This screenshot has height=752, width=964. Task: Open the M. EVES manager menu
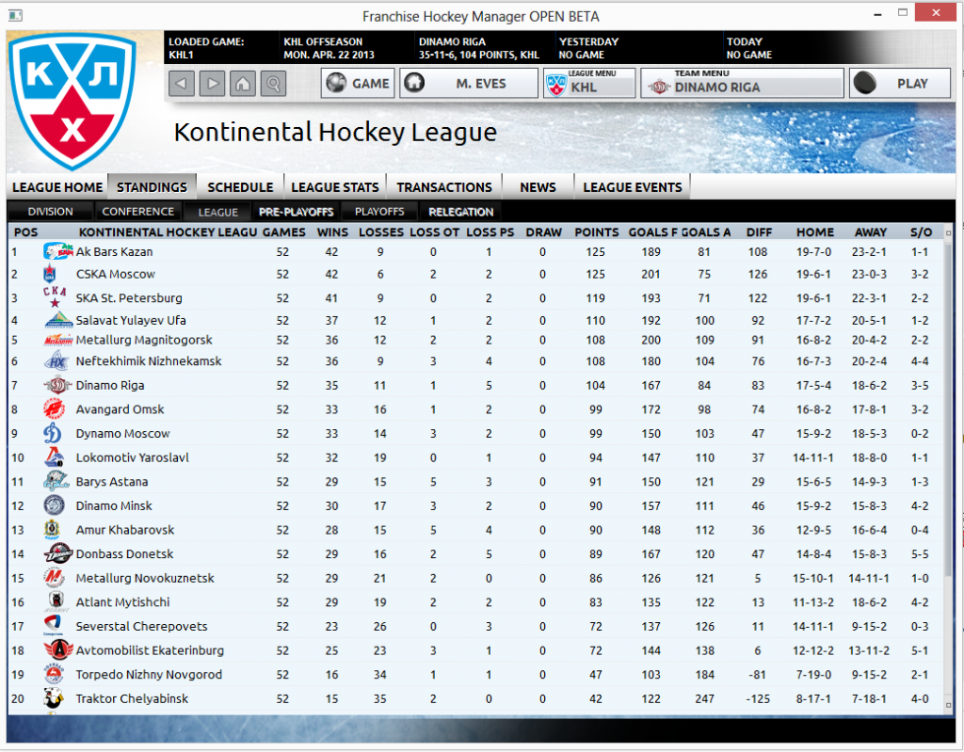(x=469, y=83)
